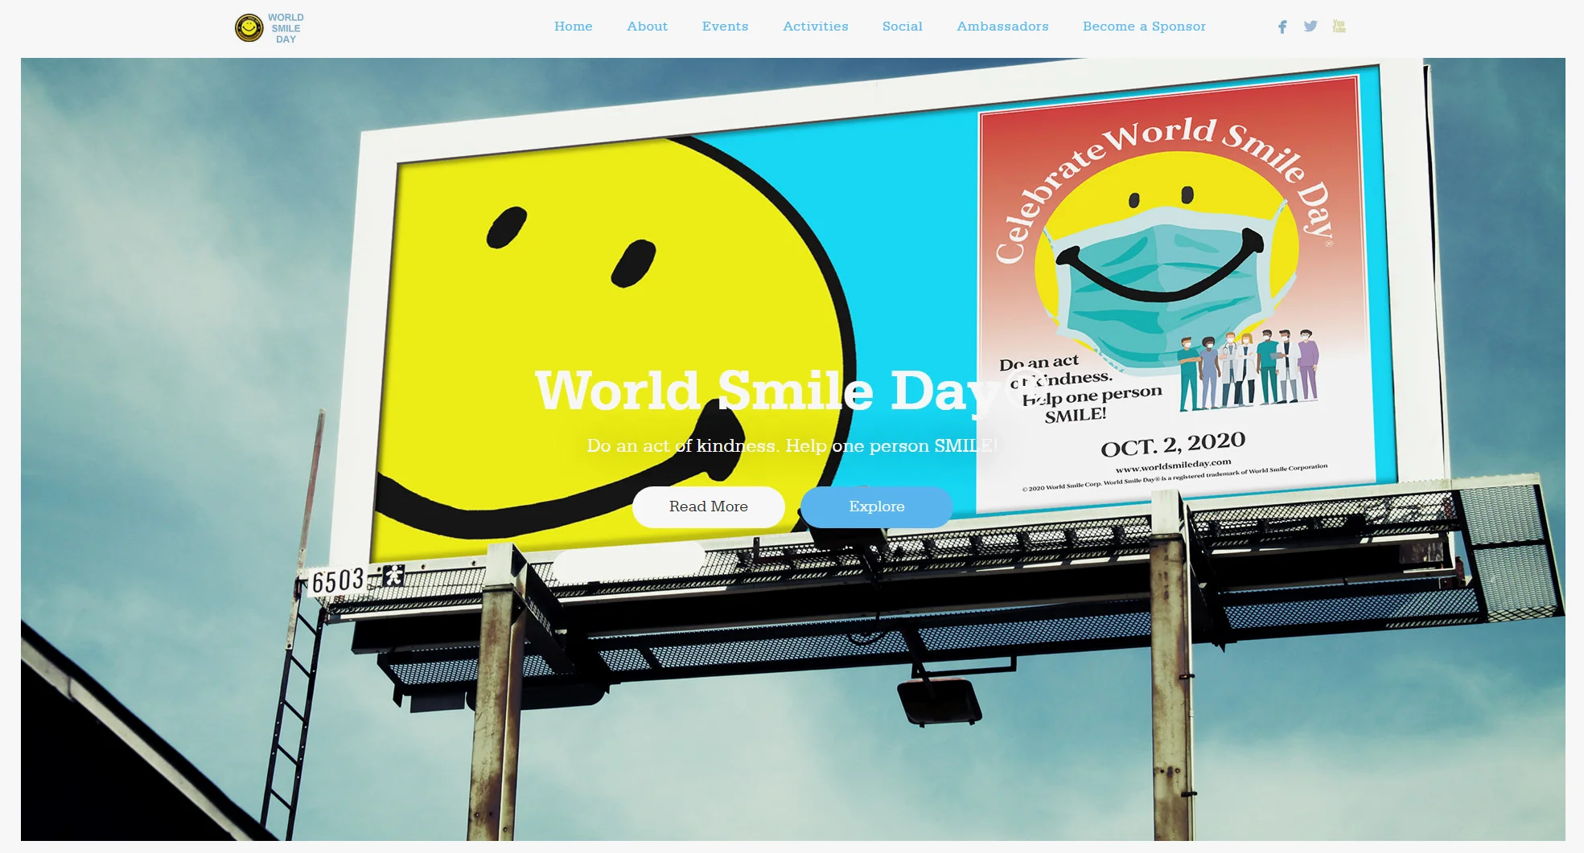The height and width of the screenshot is (853, 1584).
Task: Click the smiley face logo icon
Action: (x=249, y=28)
